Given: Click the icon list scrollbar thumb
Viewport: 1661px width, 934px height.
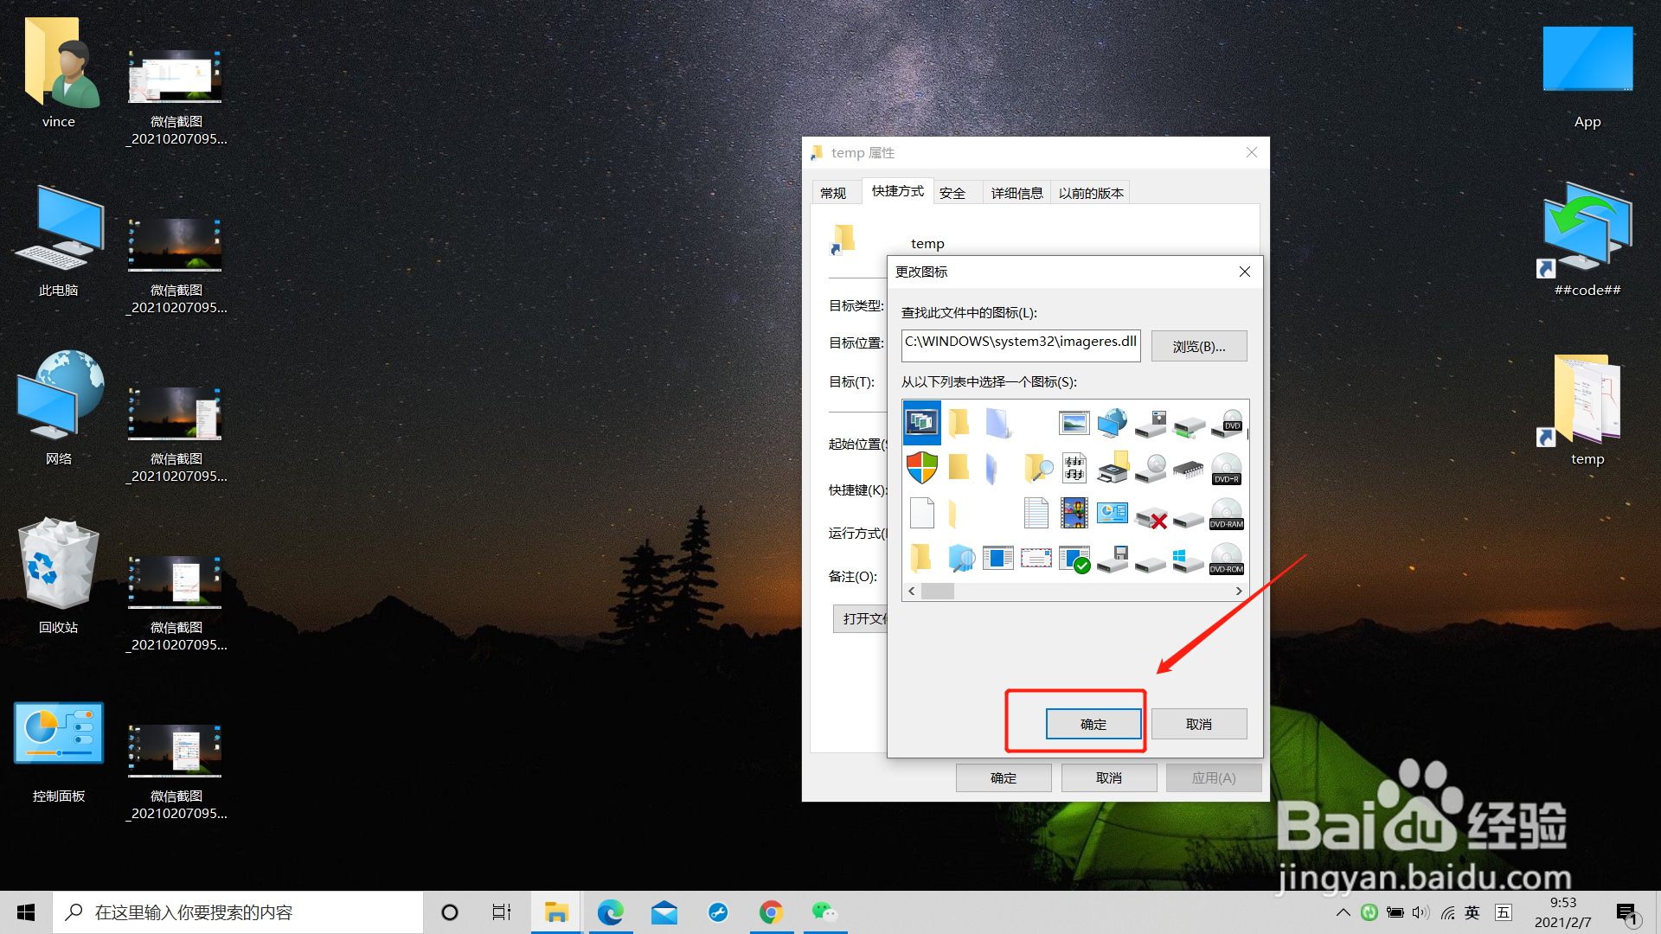Looking at the screenshot, I should (937, 592).
